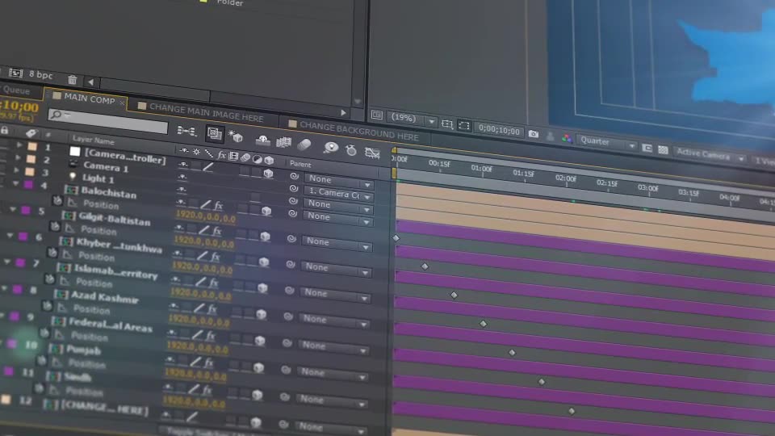Screen dimensions: 775x436
Task: Click the Label tag column header icon
Action: (x=31, y=132)
